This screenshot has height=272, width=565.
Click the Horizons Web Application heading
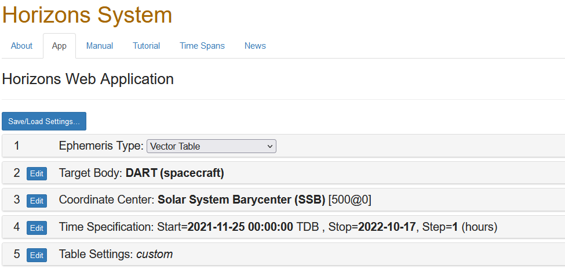point(88,79)
